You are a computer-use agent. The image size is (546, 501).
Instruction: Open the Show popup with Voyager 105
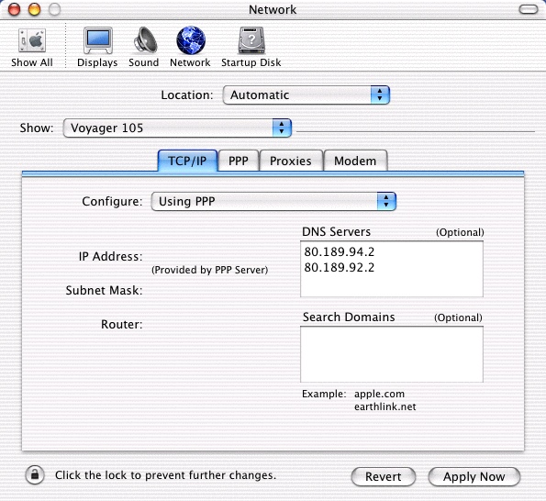177,128
